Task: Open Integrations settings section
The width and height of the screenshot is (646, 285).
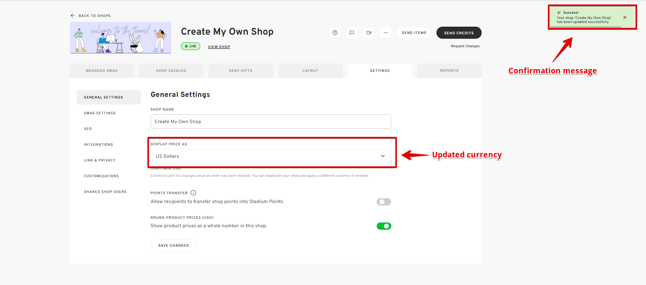Action: [99, 145]
